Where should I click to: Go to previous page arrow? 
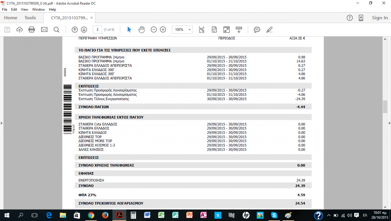(x=75, y=30)
